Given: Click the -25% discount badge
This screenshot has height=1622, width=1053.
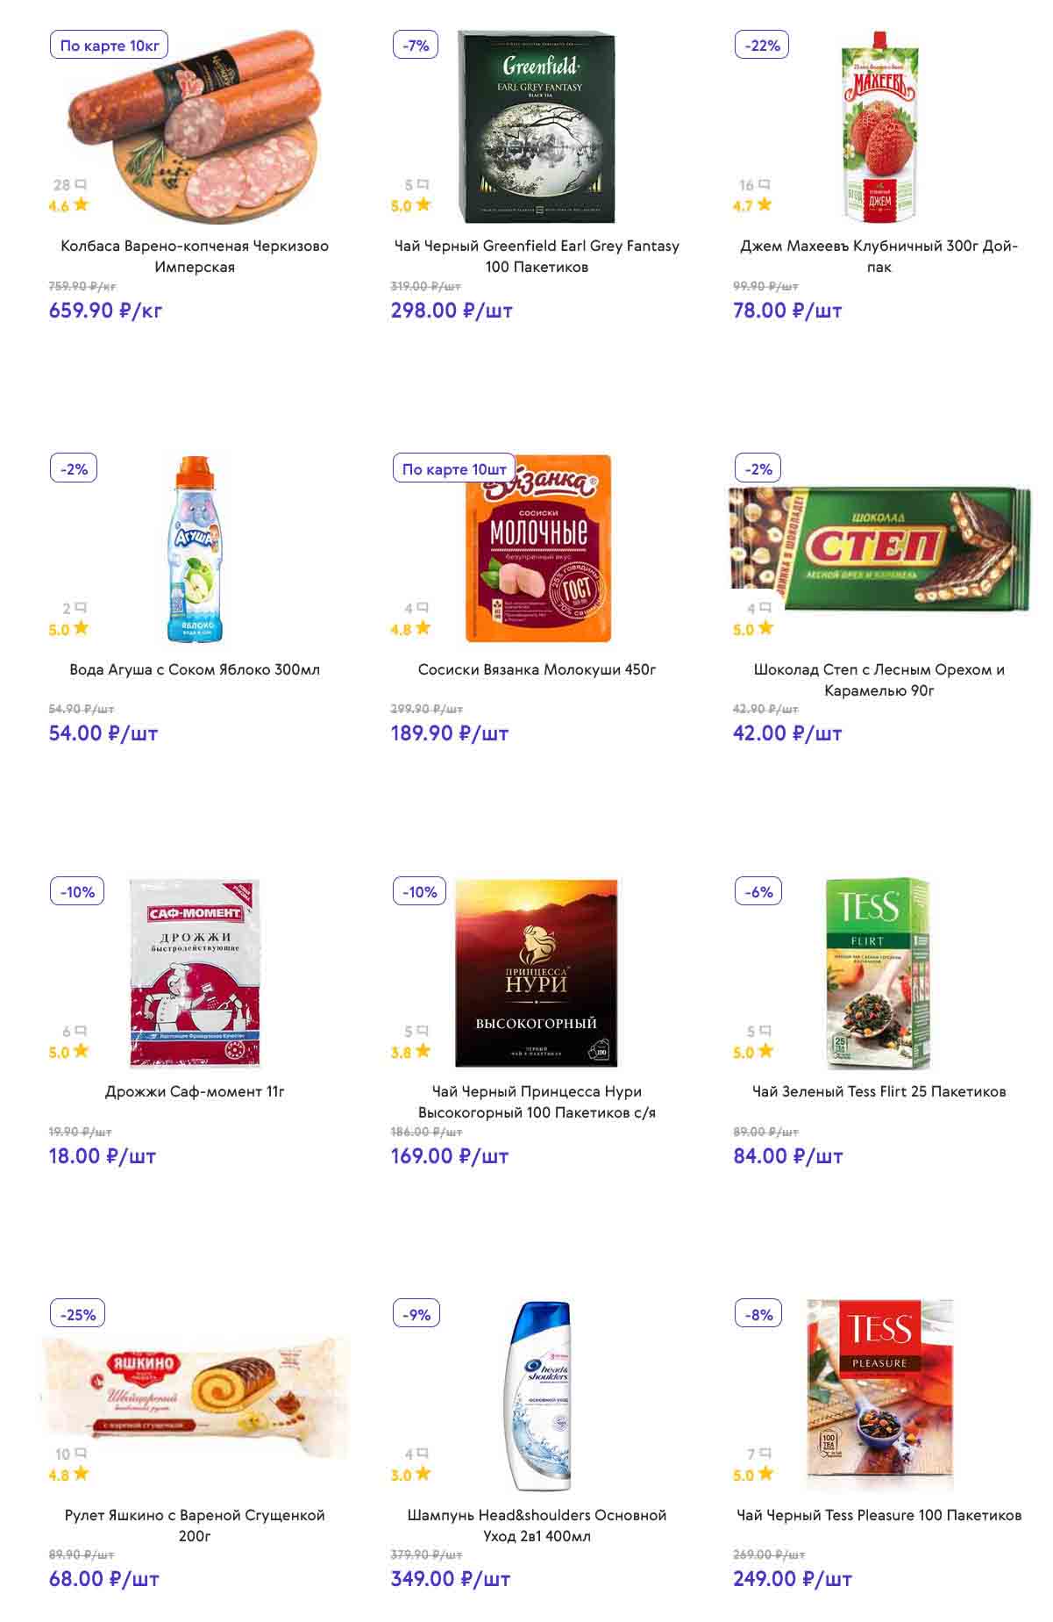Looking at the screenshot, I should tap(78, 1314).
